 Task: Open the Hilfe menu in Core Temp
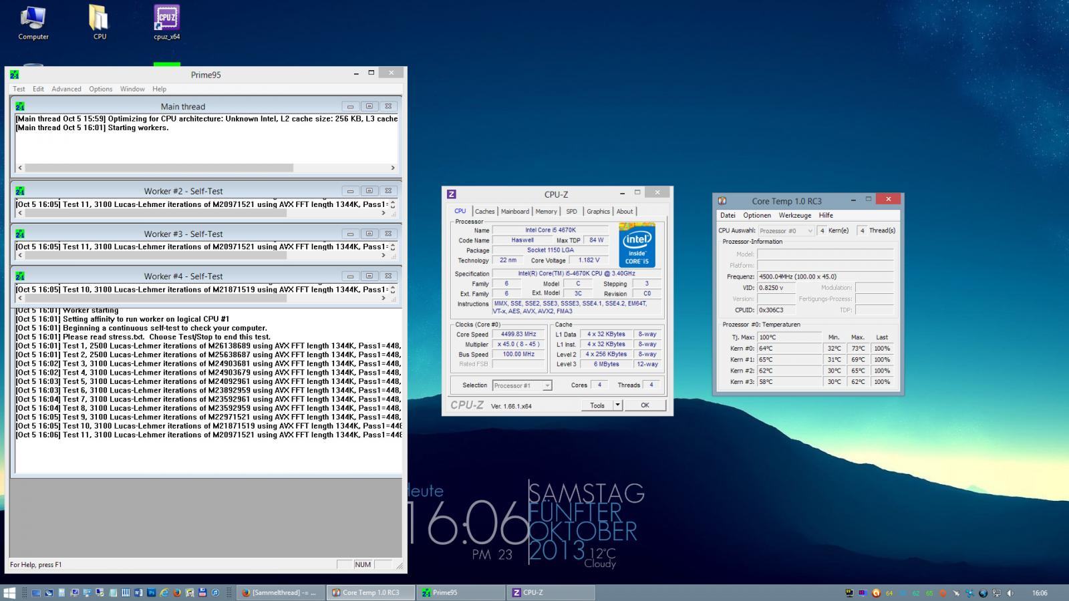click(826, 216)
